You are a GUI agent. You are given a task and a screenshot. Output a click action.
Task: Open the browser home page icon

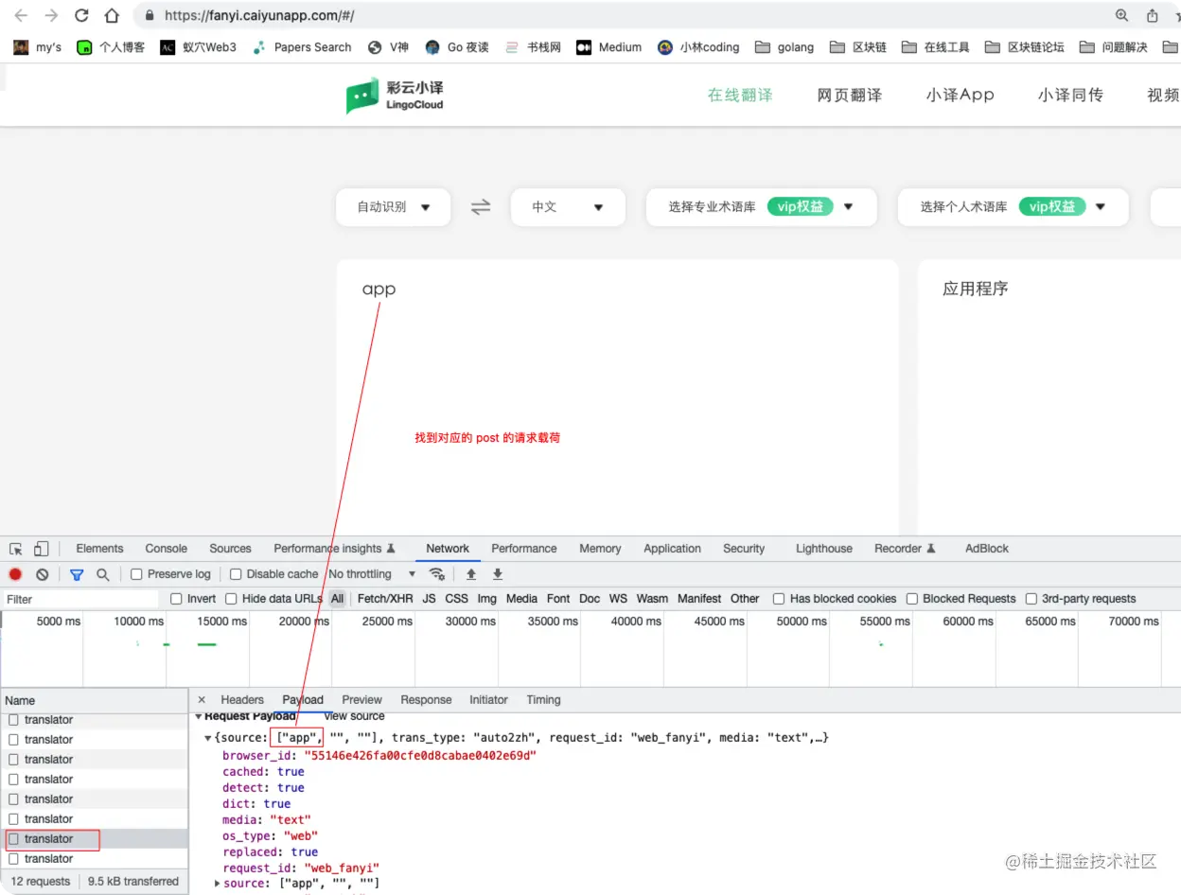(x=112, y=16)
